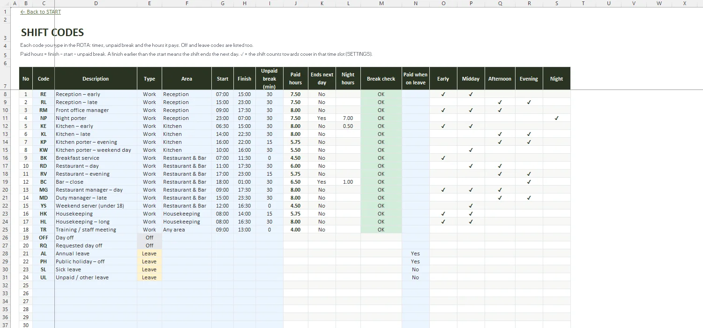Select the "0.50" night hours value
703x328 pixels.
(x=348, y=126)
